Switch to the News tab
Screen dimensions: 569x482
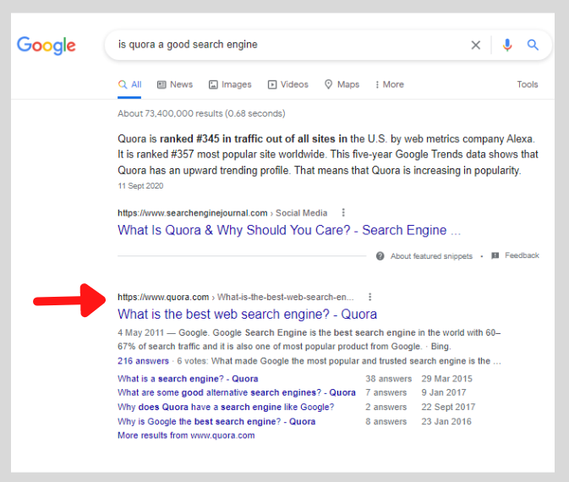pyautogui.click(x=174, y=85)
